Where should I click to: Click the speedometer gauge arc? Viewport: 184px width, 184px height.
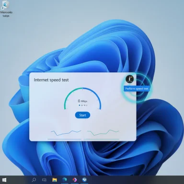pyautogui.click(x=82, y=98)
